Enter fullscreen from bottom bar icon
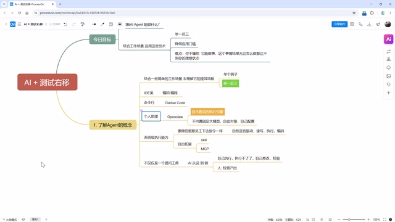Screen dimensions: 395x222 (x=385, y=220)
